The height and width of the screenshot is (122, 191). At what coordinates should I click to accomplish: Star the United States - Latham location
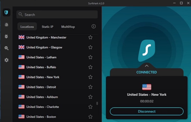pyautogui.click(x=90, y=57)
